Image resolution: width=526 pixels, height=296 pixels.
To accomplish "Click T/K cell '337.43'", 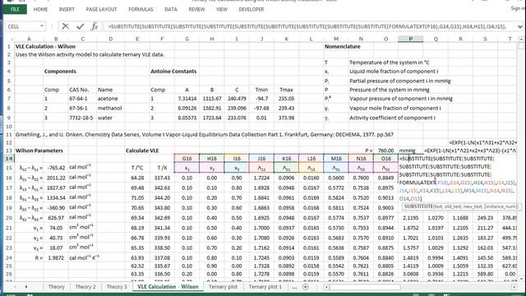I will point(162,178).
